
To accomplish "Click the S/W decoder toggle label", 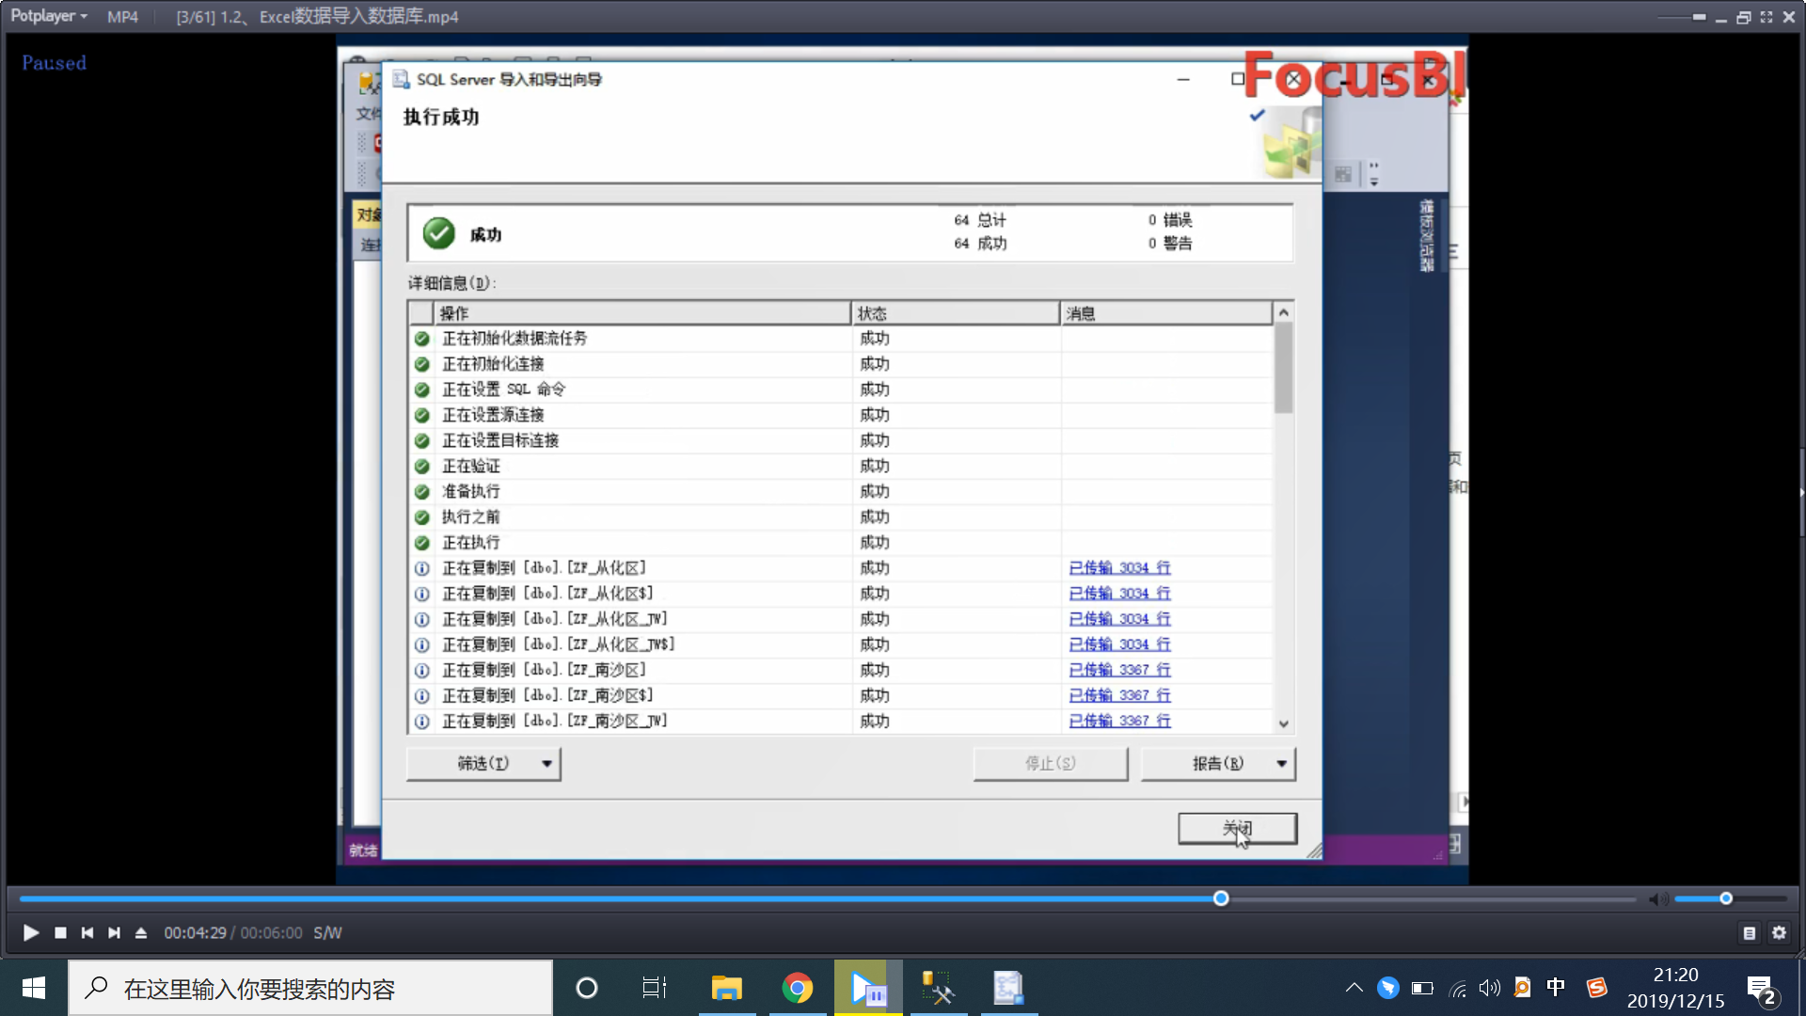I will click(327, 932).
